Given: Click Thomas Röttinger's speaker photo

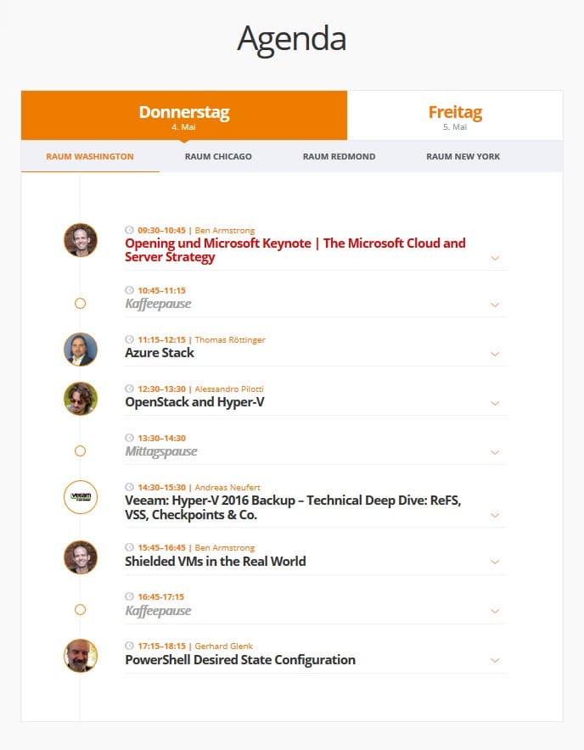Looking at the screenshot, I should tap(81, 350).
